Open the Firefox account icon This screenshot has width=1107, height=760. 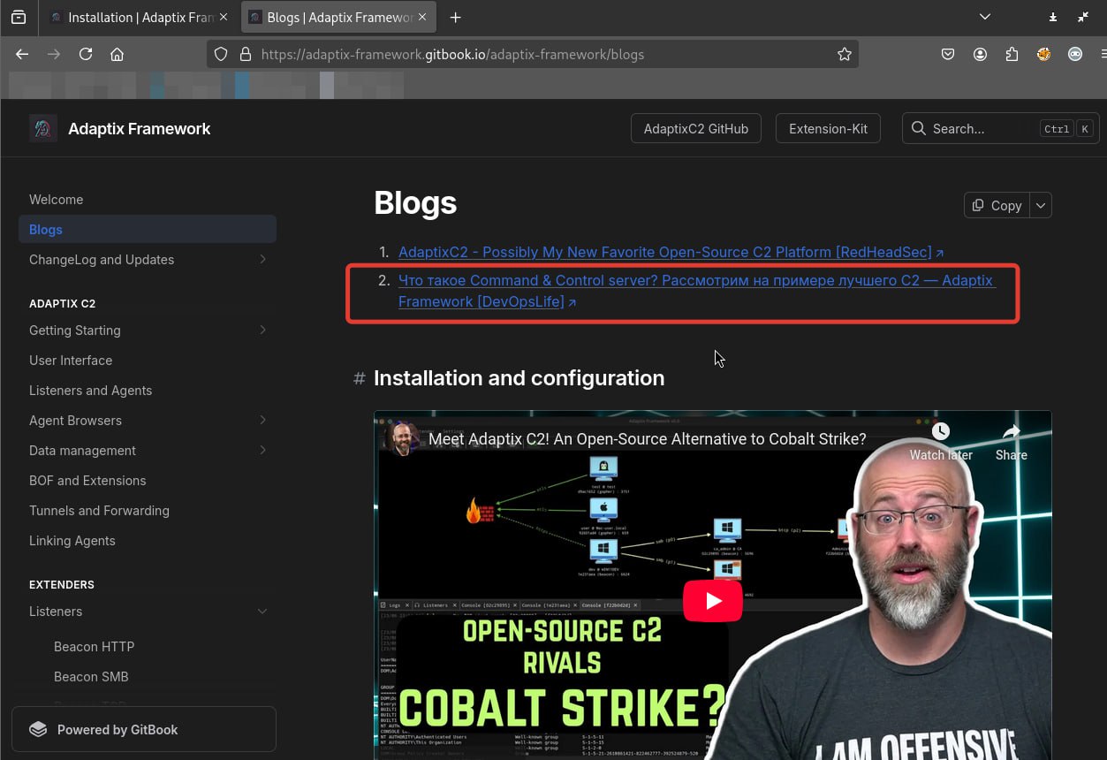click(x=980, y=54)
